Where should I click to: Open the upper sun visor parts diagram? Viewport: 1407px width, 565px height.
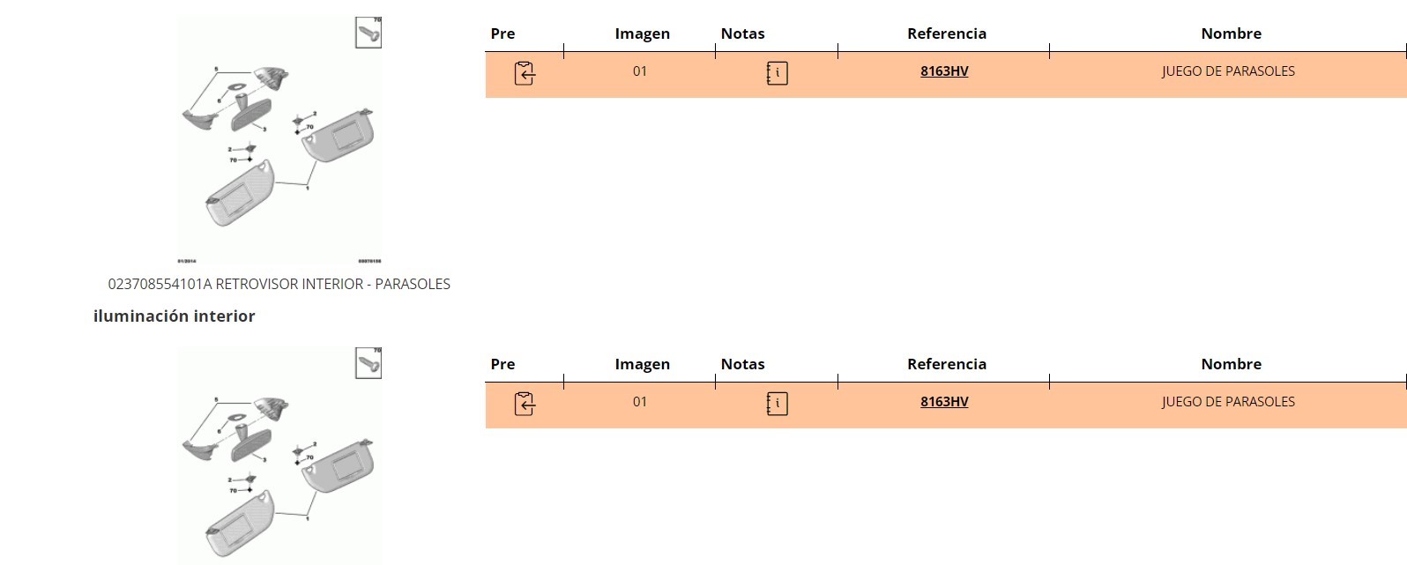279,141
